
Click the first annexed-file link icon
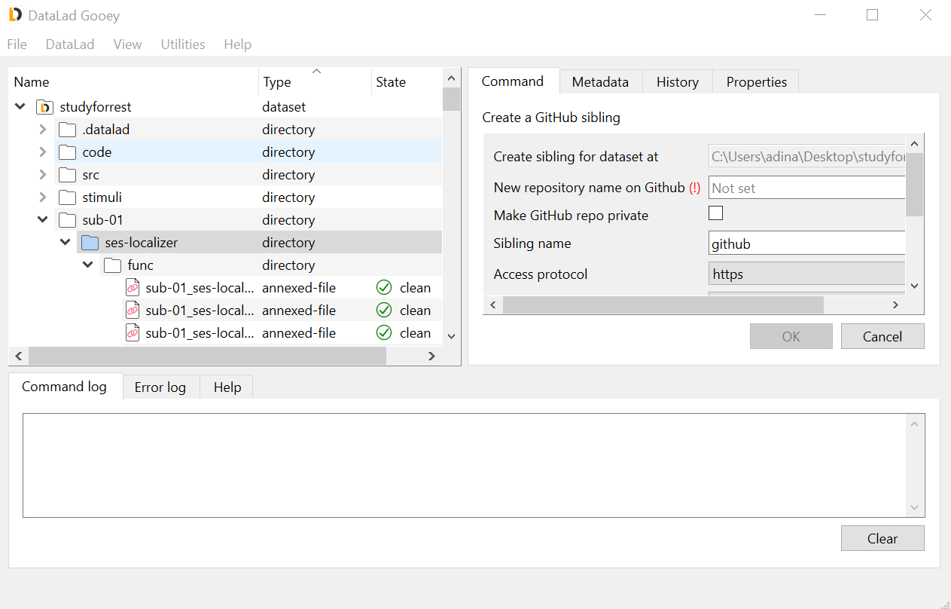[x=133, y=288]
